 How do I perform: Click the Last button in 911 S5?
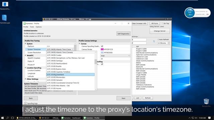(x=137, y=98)
